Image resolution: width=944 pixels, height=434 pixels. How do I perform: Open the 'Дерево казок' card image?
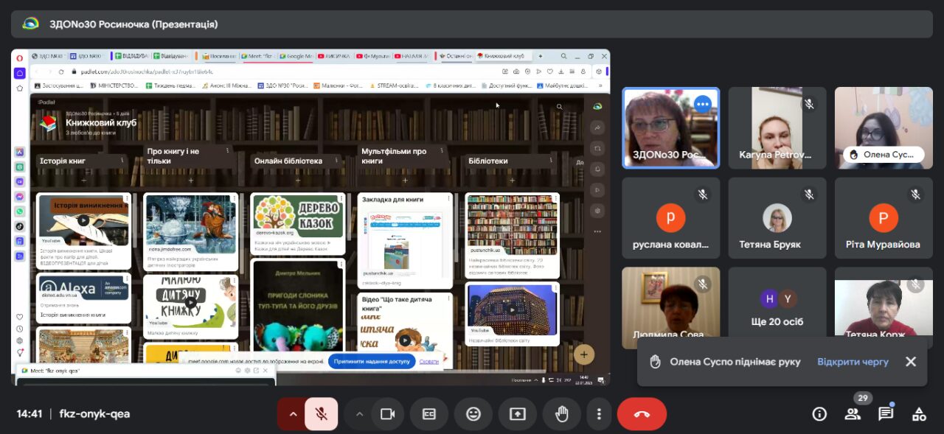click(x=298, y=216)
